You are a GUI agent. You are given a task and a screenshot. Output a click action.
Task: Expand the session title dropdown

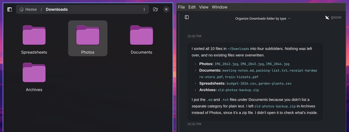pos(263,19)
